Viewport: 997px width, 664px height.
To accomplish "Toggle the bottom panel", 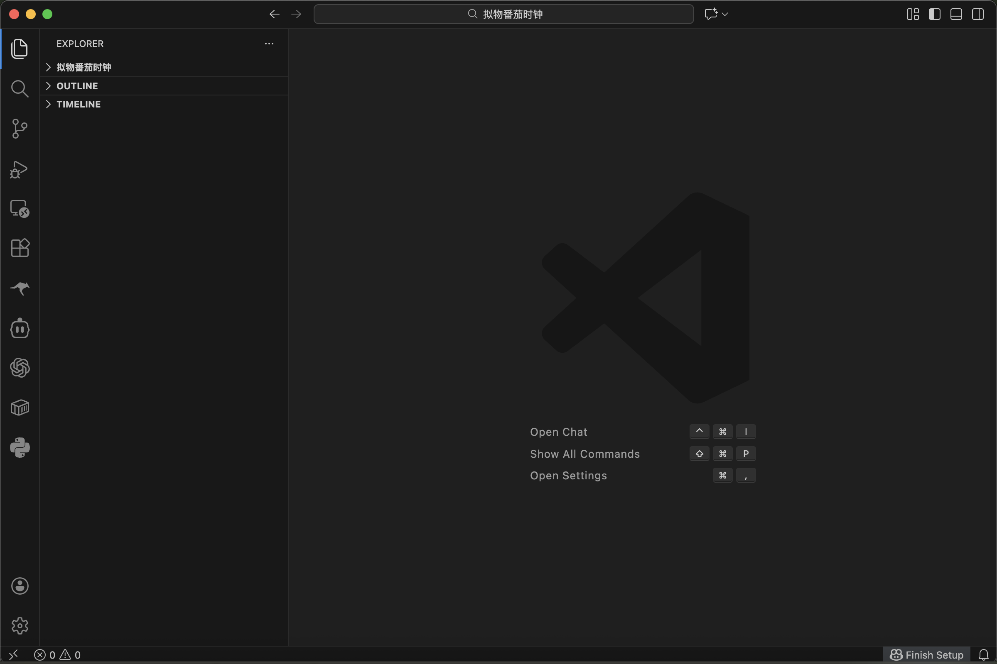I will [956, 14].
